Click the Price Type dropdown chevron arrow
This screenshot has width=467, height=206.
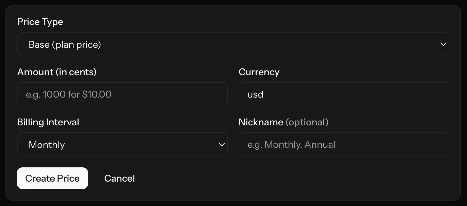point(443,44)
